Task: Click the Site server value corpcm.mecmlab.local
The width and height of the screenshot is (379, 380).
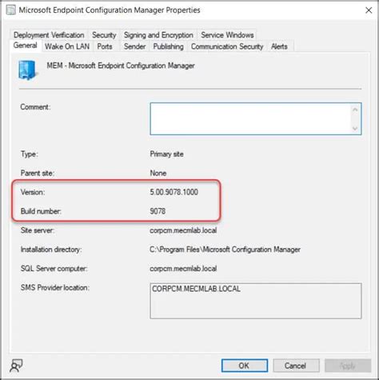Action: [183, 230]
